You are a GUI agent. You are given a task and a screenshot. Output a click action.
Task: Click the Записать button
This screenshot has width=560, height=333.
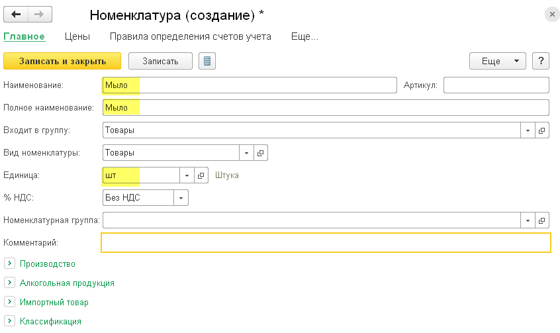(160, 61)
